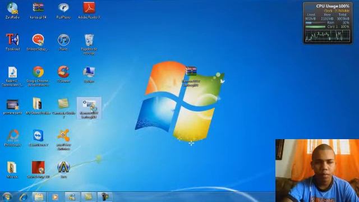359x202 pixels.
Task: Click the CPU Usage gadget
Action: point(328,23)
